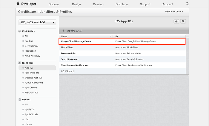Open the Discover menu

pos(54,4)
